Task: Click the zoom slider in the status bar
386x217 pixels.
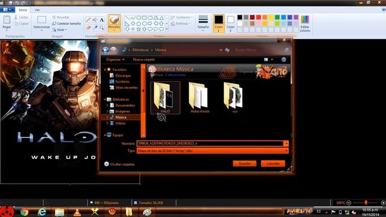Action: [x=366, y=203]
